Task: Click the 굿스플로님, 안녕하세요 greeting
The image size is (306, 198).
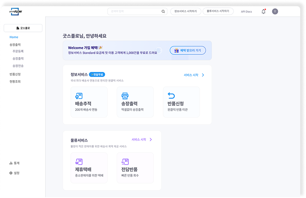Action: point(84,36)
